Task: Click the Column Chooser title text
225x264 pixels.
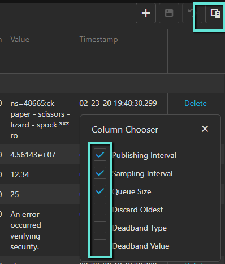Action: click(x=125, y=130)
